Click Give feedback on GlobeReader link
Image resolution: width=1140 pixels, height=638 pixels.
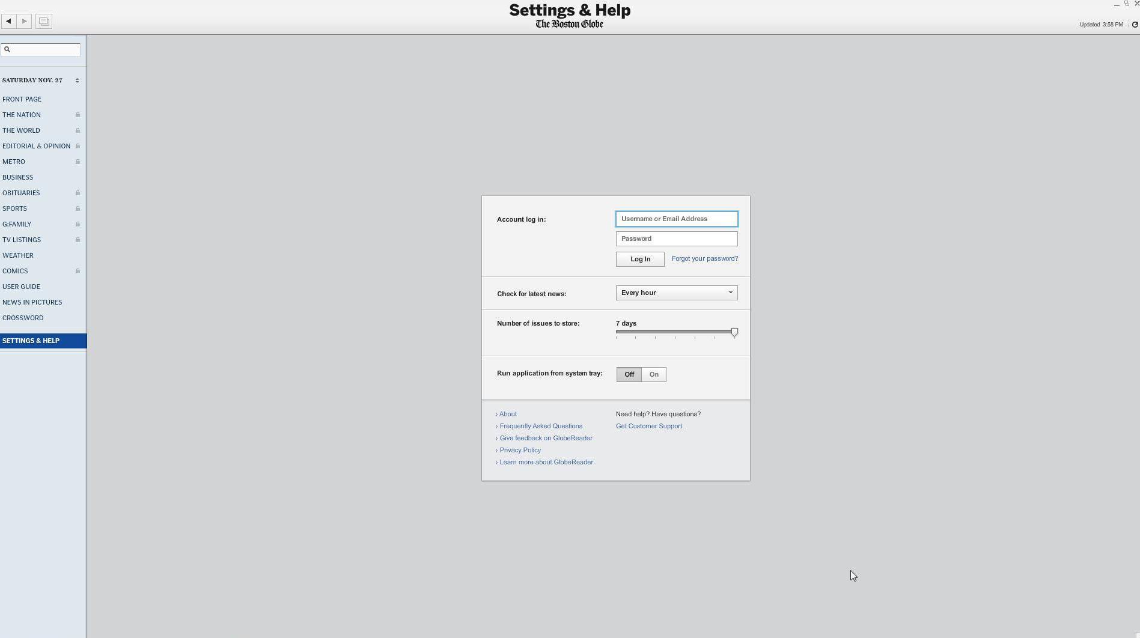coord(546,438)
